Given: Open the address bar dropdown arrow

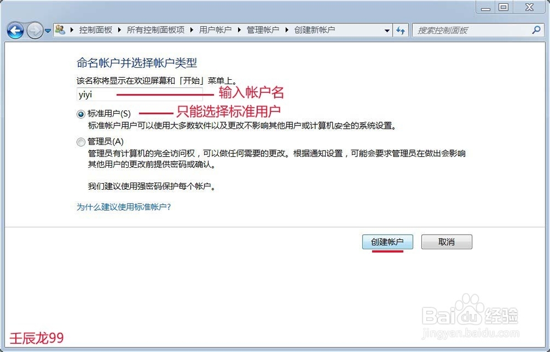Looking at the screenshot, I should coord(387,30).
